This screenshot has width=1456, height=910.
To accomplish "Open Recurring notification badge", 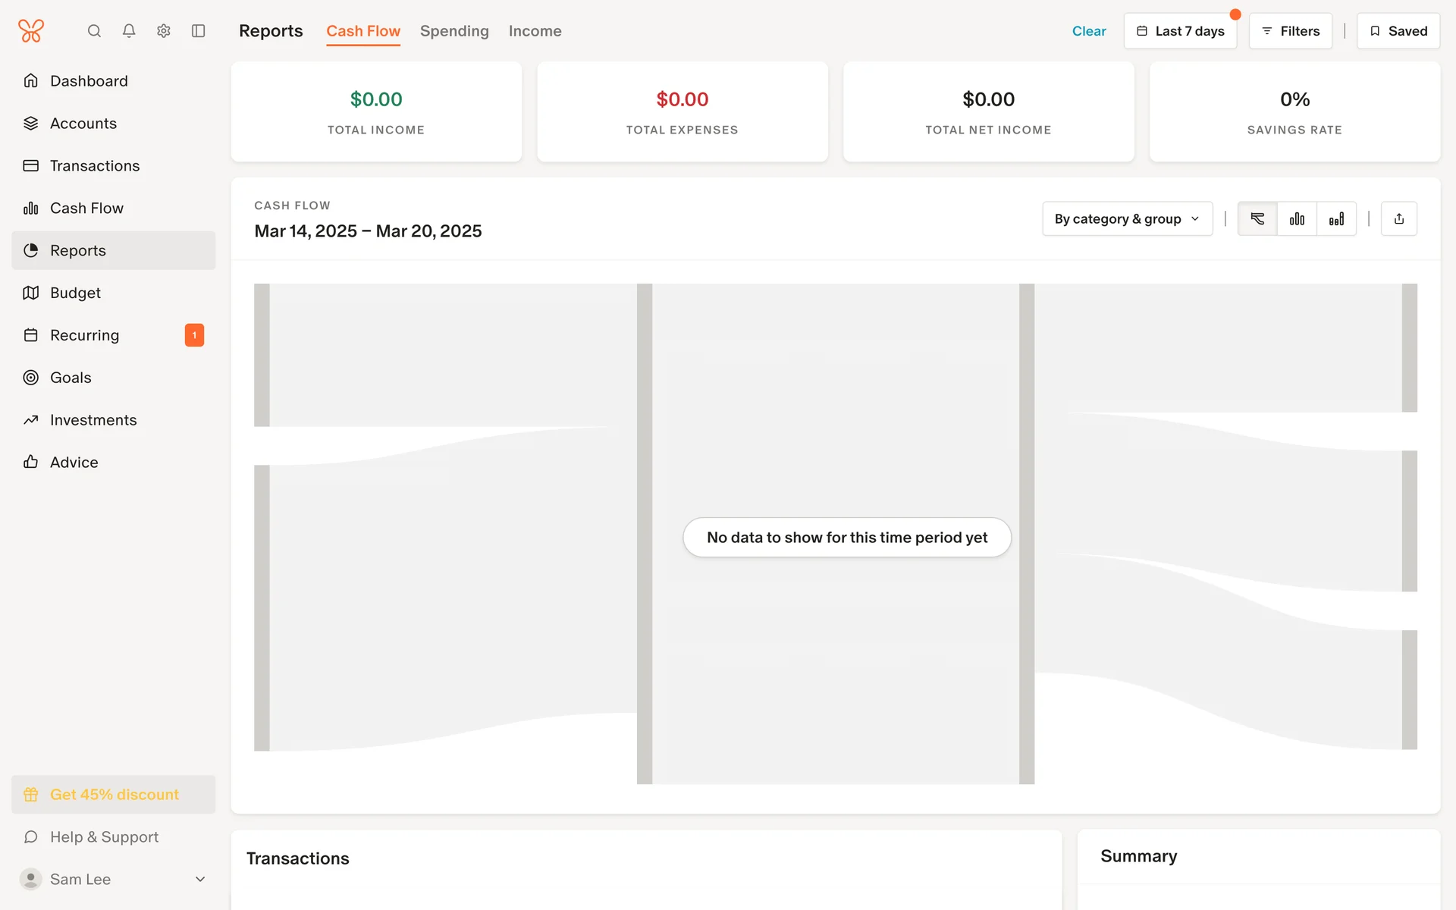I will tap(194, 335).
